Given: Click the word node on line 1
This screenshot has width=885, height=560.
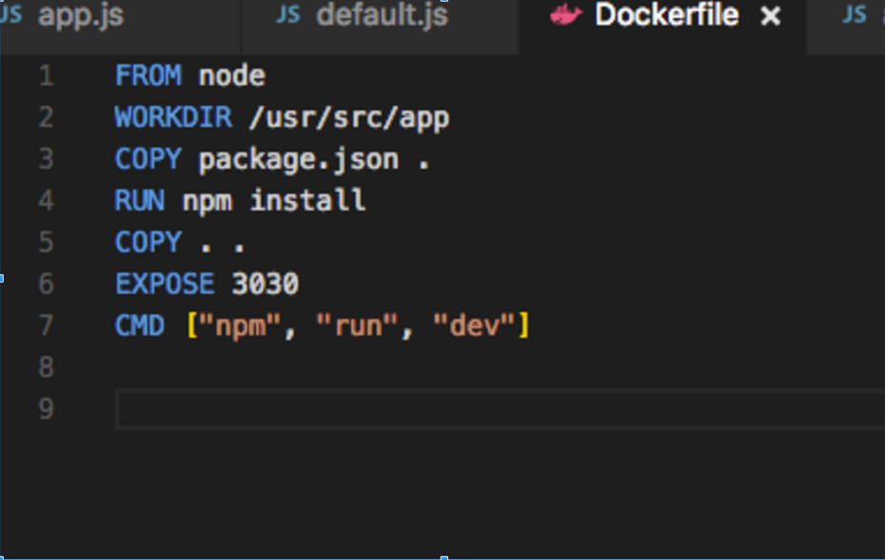Looking at the screenshot, I should (232, 76).
